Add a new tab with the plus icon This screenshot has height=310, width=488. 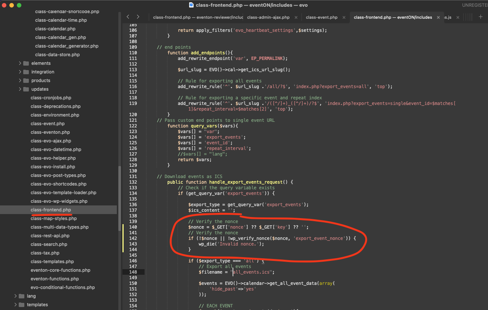coord(481,17)
